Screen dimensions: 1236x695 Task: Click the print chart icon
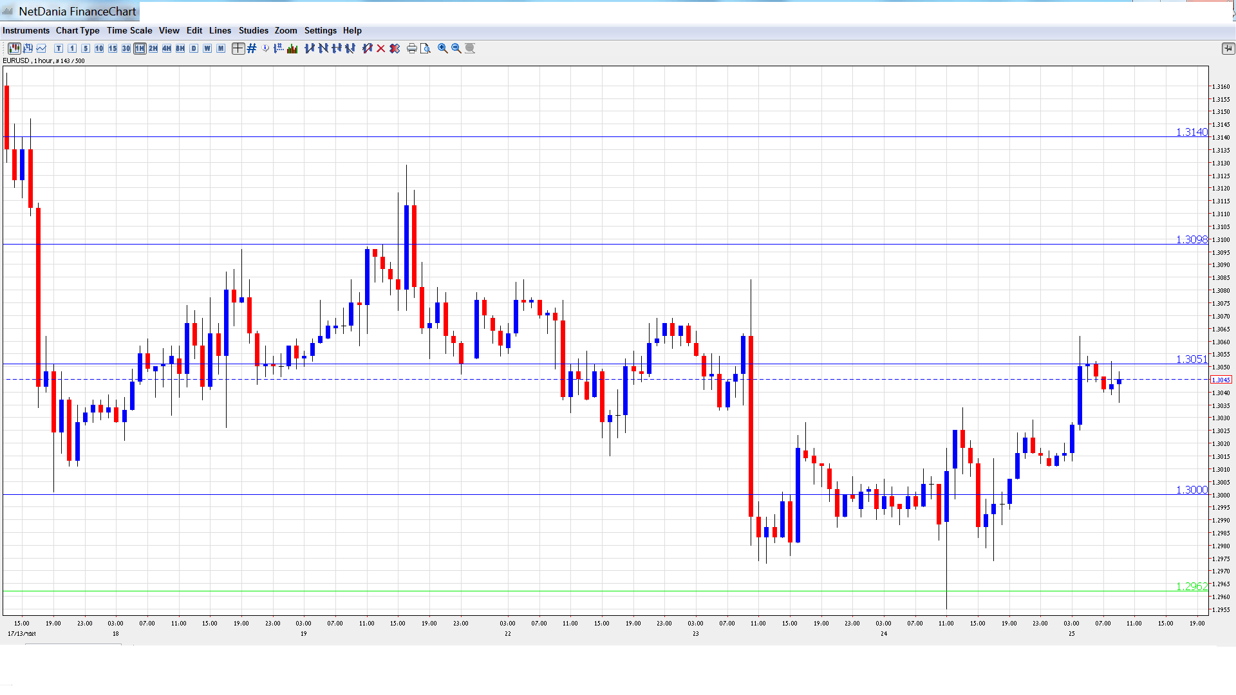click(x=412, y=48)
